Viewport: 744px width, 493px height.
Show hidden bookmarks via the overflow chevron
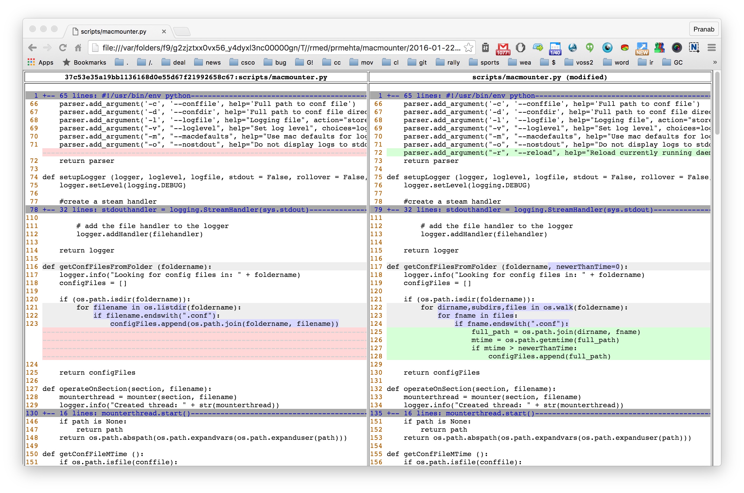[715, 62]
